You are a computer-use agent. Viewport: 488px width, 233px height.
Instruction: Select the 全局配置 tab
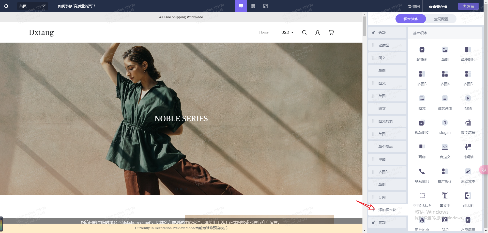(441, 19)
